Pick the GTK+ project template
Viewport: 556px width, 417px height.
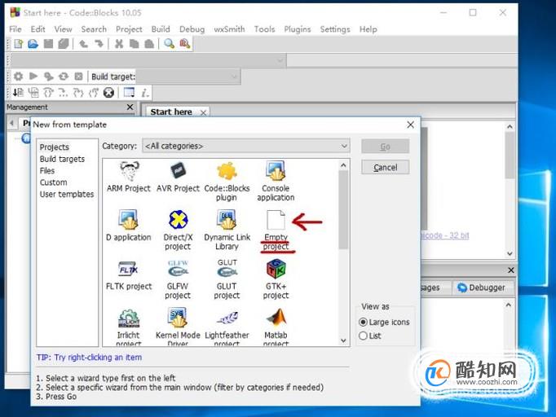tap(276, 279)
